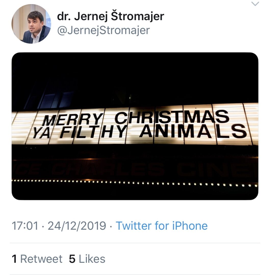
Task: Tap the number 1 before Retweet
Action: pos(15,259)
